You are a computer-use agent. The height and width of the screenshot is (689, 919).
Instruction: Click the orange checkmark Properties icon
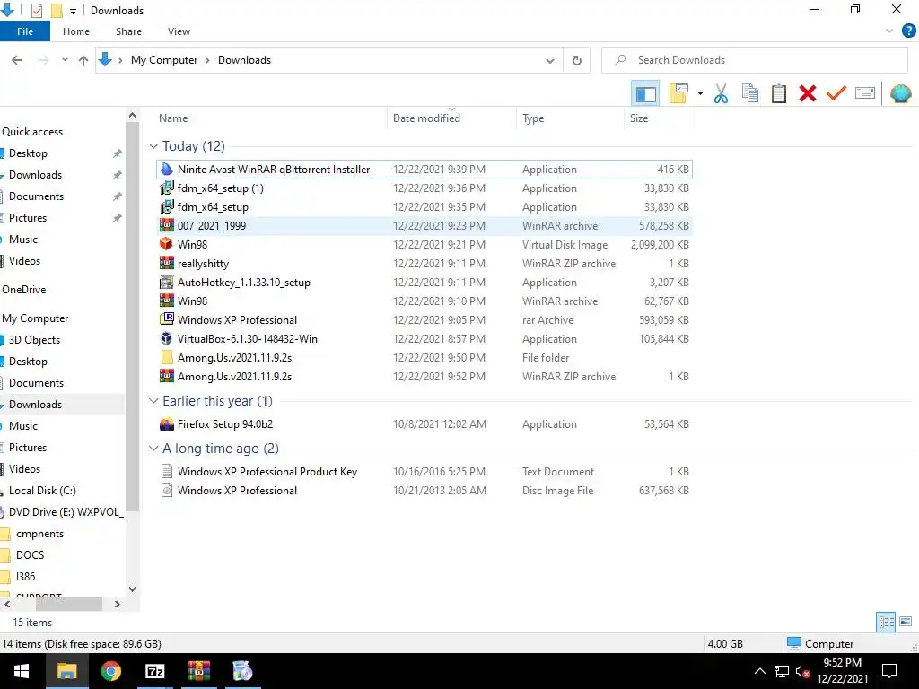836,93
